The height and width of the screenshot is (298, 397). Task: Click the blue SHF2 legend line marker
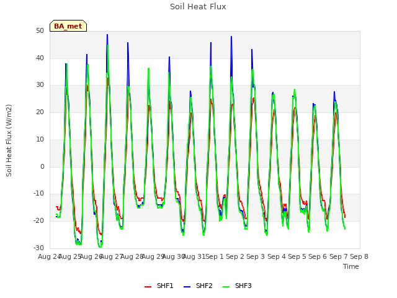click(x=187, y=287)
